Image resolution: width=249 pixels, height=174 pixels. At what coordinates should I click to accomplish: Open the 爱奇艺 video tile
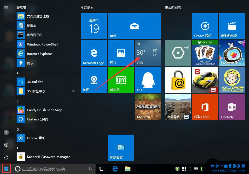click(x=121, y=80)
